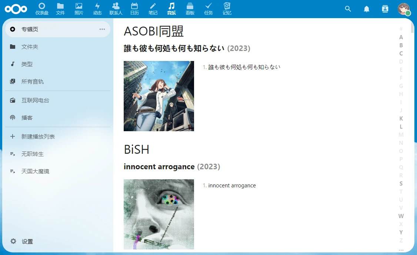Screen dimensions: 417x255
Task: Jump to letter Y in alphabet index
Action: tap(401, 232)
